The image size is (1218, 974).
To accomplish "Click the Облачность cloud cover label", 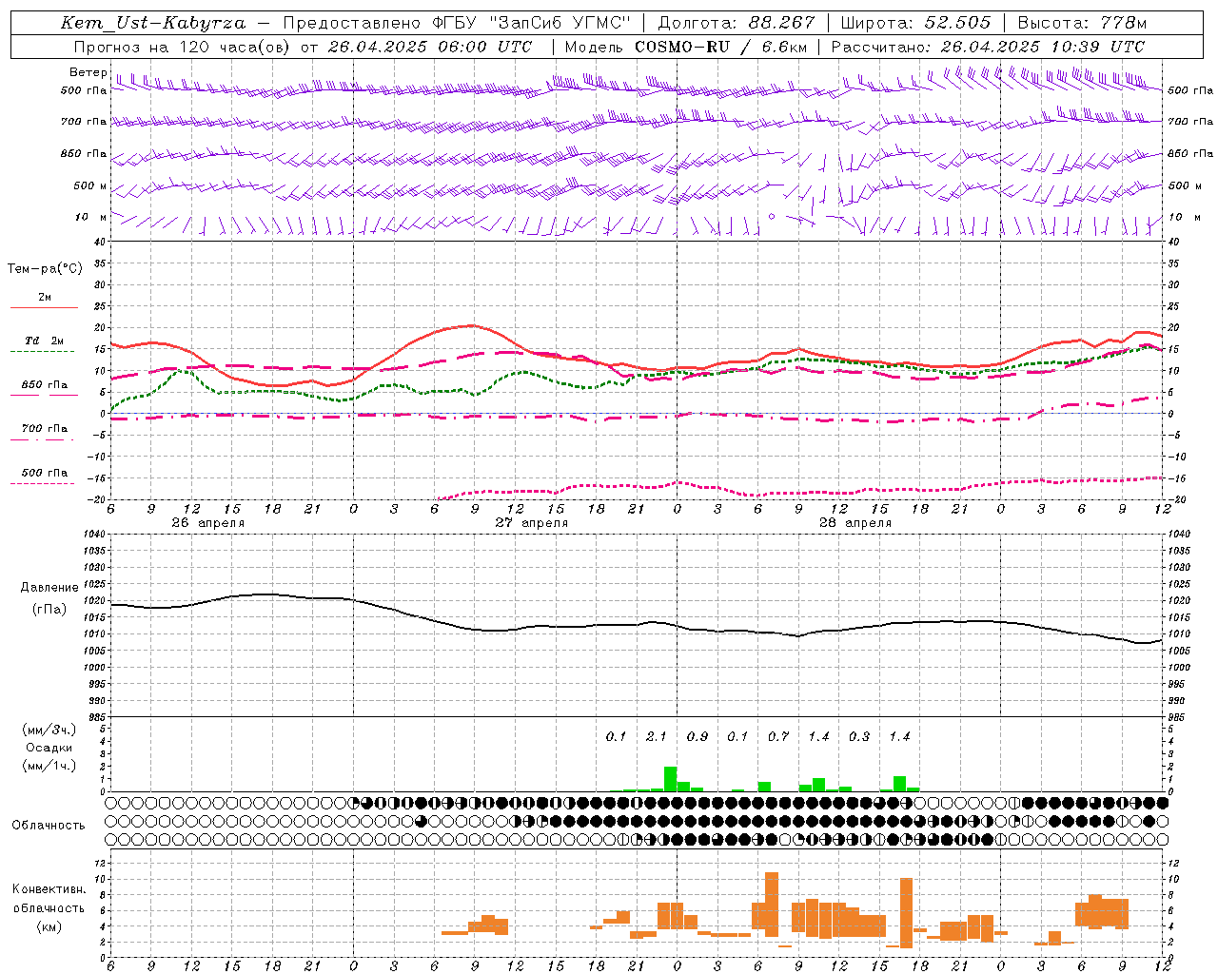I will (x=49, y=826).
